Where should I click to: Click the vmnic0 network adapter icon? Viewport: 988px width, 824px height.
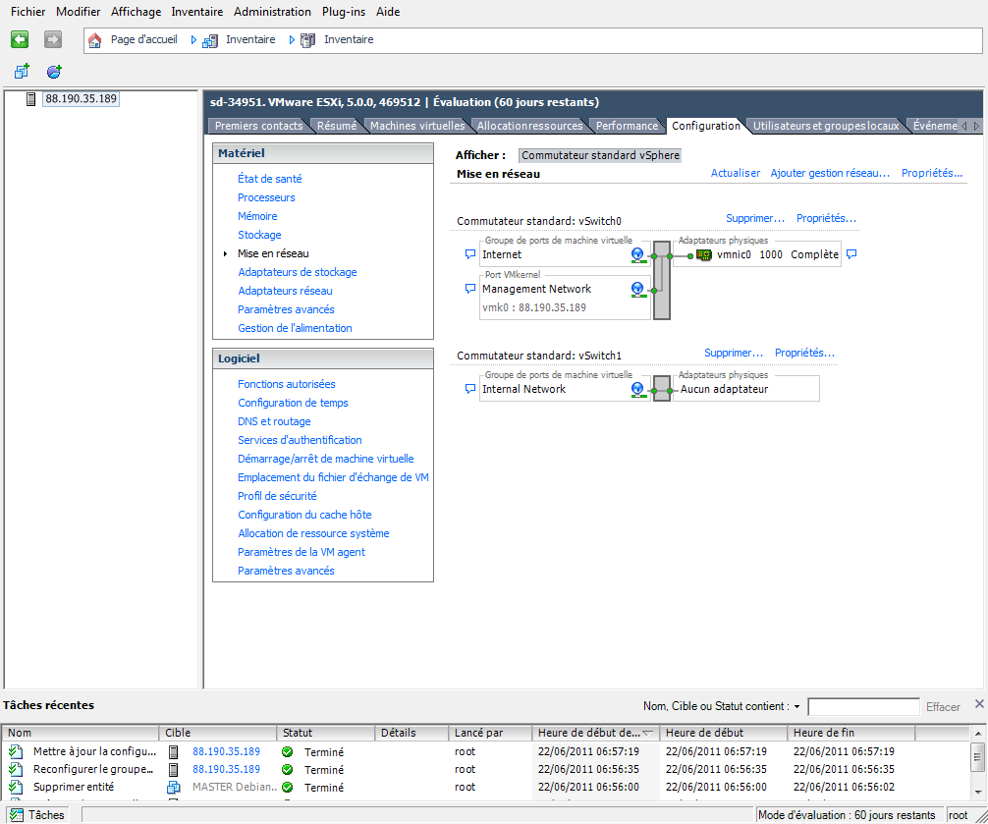[x=704, y=254]
